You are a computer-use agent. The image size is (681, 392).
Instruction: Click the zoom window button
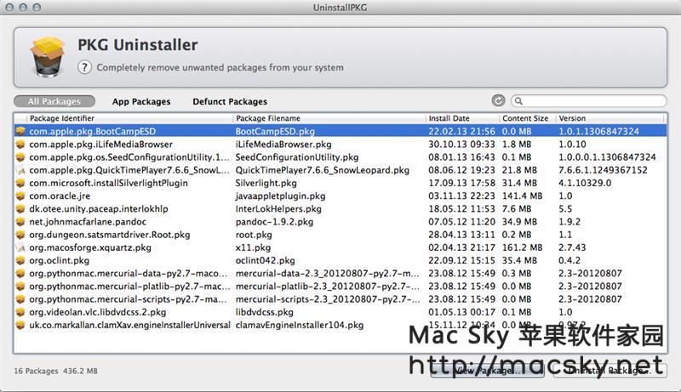tap(37, 8)
